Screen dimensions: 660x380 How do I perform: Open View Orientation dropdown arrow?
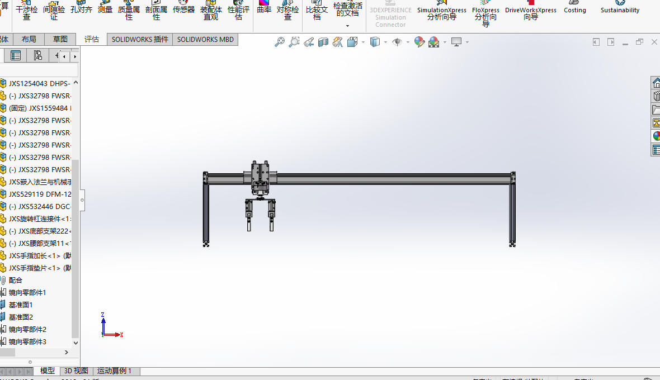point(363,42)
